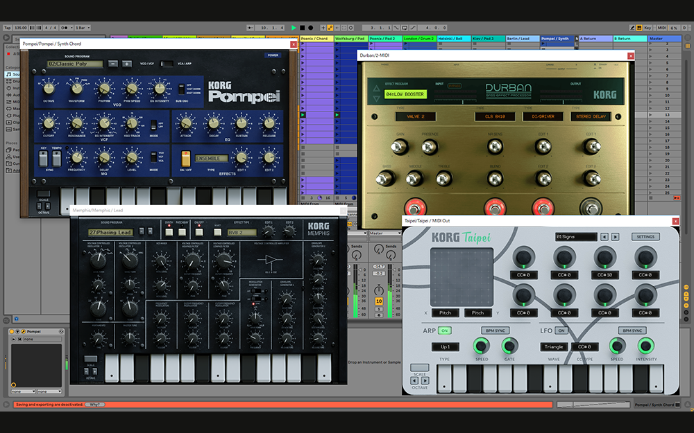Click the Taipei previous program arrow
Viewport: 694px width, 433px height.
coord(604,237)
